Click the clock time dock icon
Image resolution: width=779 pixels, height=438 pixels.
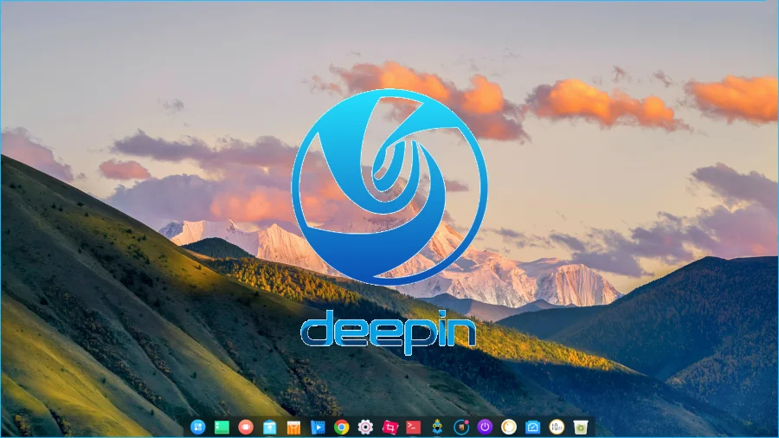557,427
